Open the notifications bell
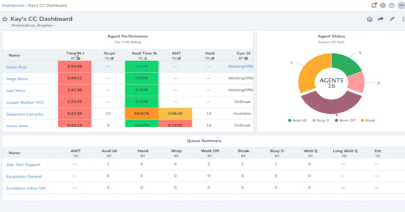Viewport: 405px width, 212px height. pos(374,6)
